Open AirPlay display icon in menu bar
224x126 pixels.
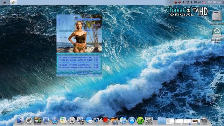[x=195, y=2]
